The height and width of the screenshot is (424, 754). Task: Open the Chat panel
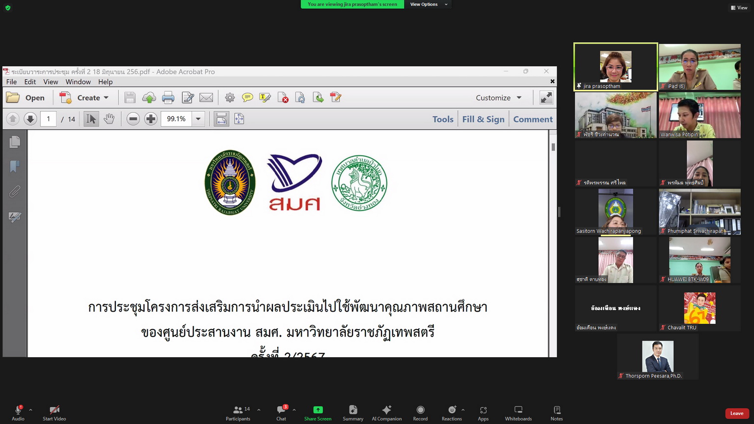281,413
